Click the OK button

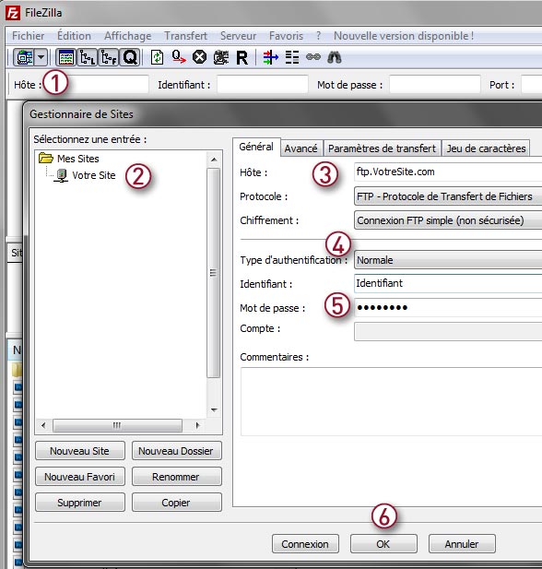pos(383,544)
